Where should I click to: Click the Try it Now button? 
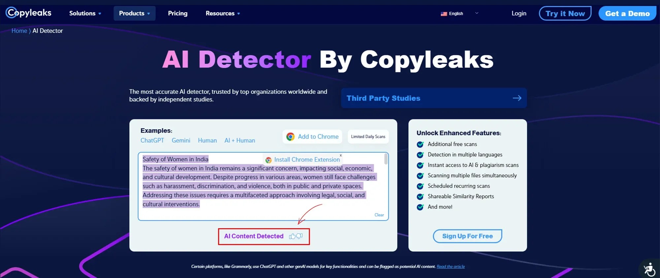[565, 14]
